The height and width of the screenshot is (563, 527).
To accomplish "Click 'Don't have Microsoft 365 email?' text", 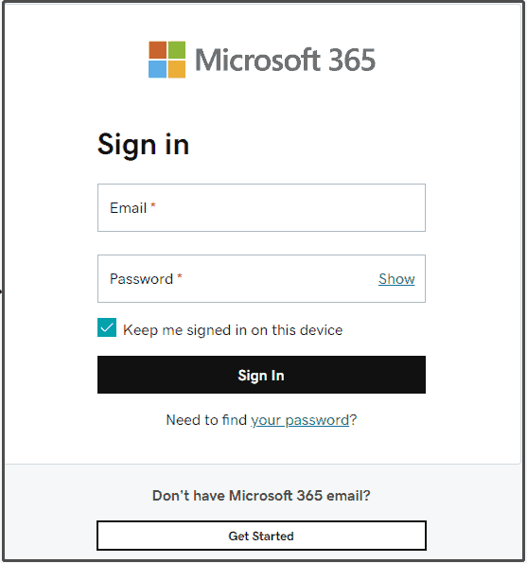I will click(261, 496).
